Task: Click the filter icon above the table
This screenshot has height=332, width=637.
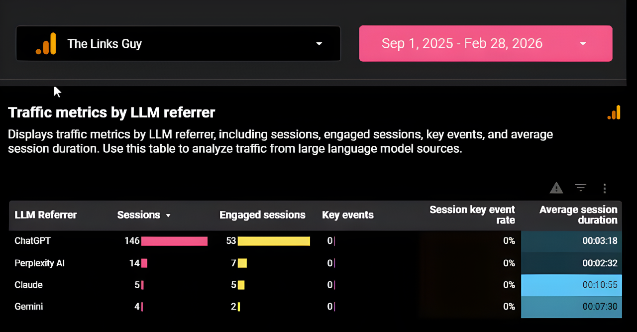Action: click(580, 188)
